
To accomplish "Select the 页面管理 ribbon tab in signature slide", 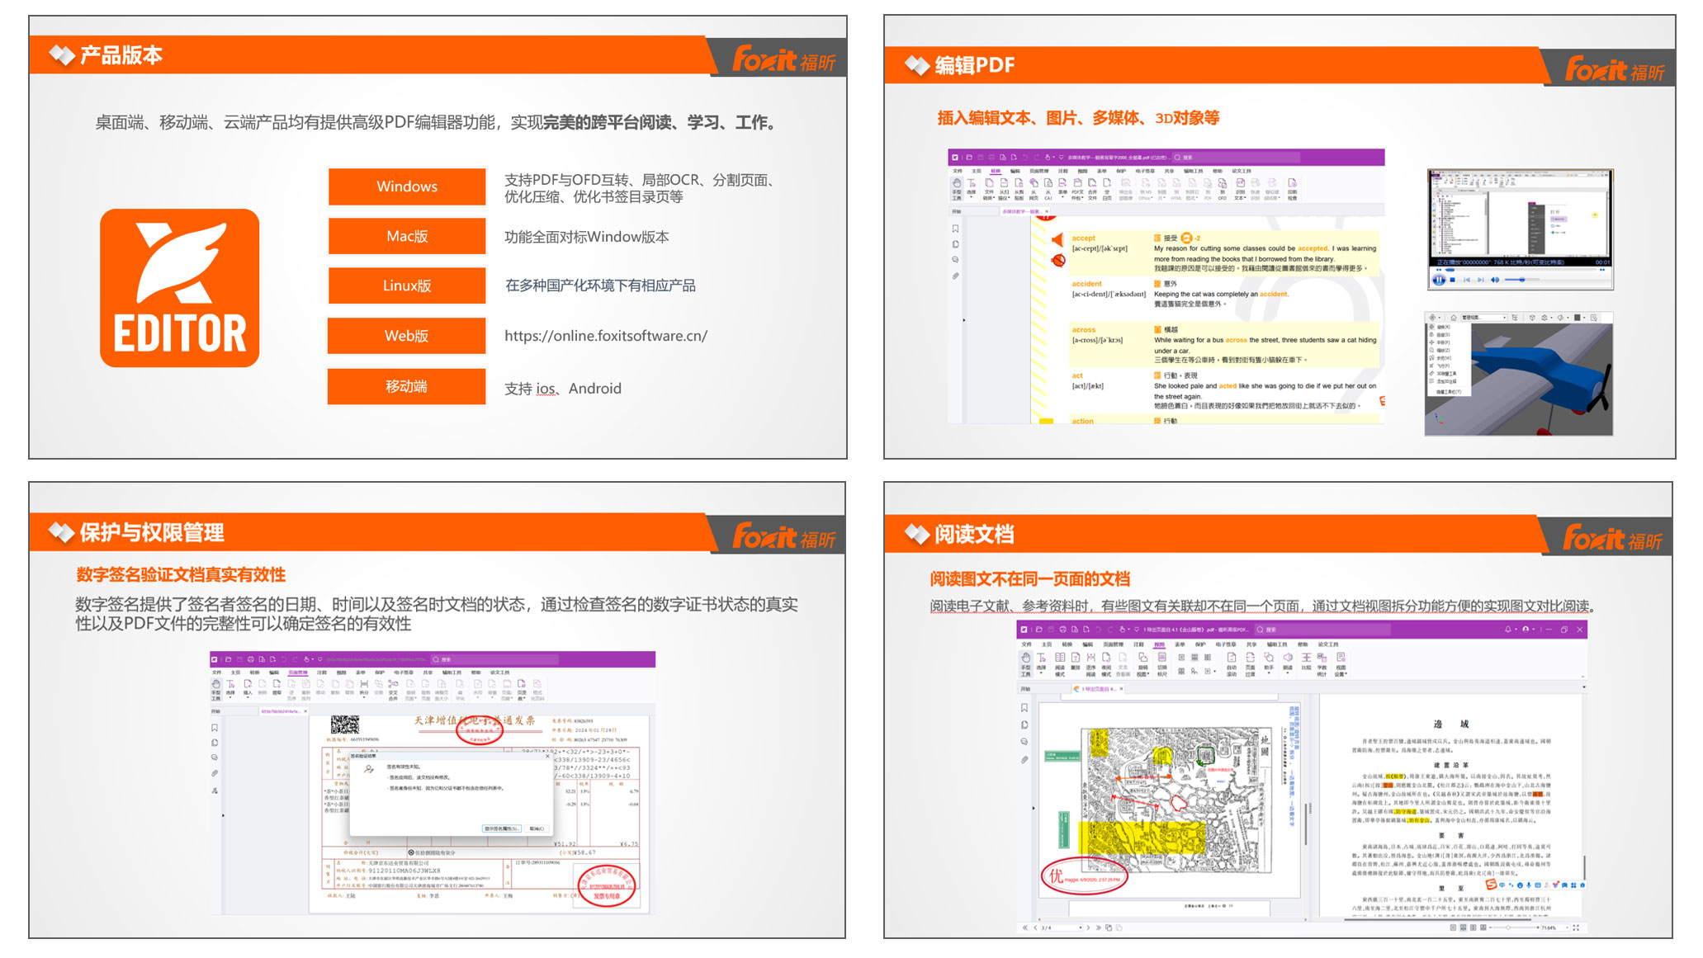I will click(297, 672).
